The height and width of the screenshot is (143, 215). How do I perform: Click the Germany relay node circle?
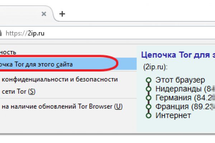pos(148,97)
